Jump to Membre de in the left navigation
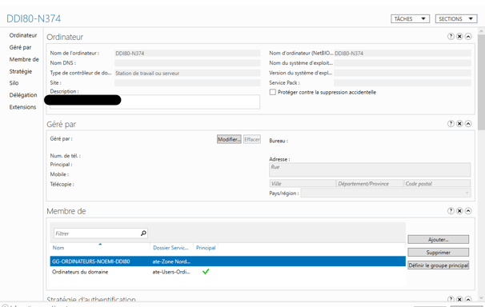Viewport: 485px width, 307px height. 24,59
